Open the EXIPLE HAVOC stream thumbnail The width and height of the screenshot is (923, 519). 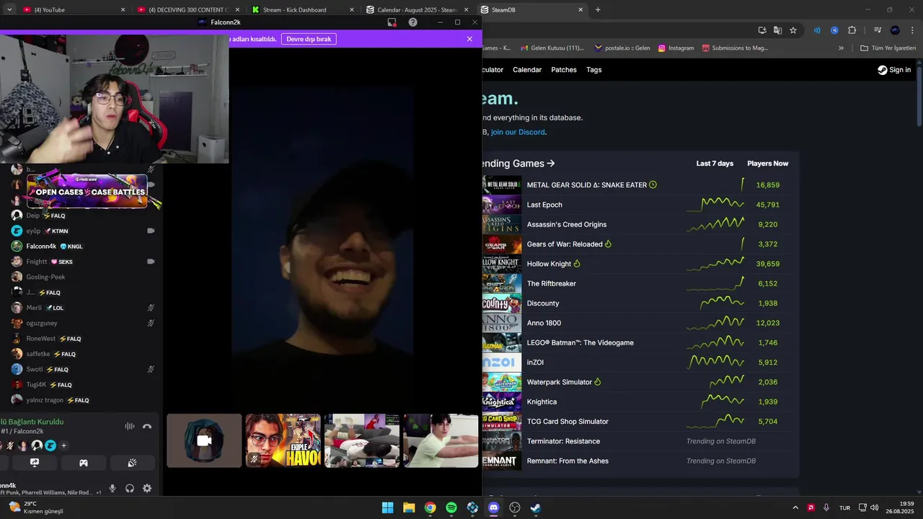pos(283,440)
